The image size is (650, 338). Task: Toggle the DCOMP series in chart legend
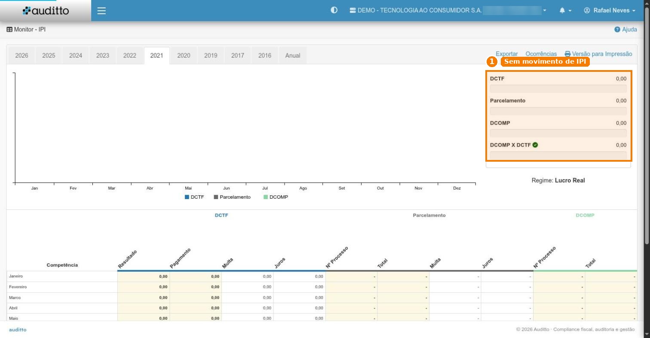point(276,197)
